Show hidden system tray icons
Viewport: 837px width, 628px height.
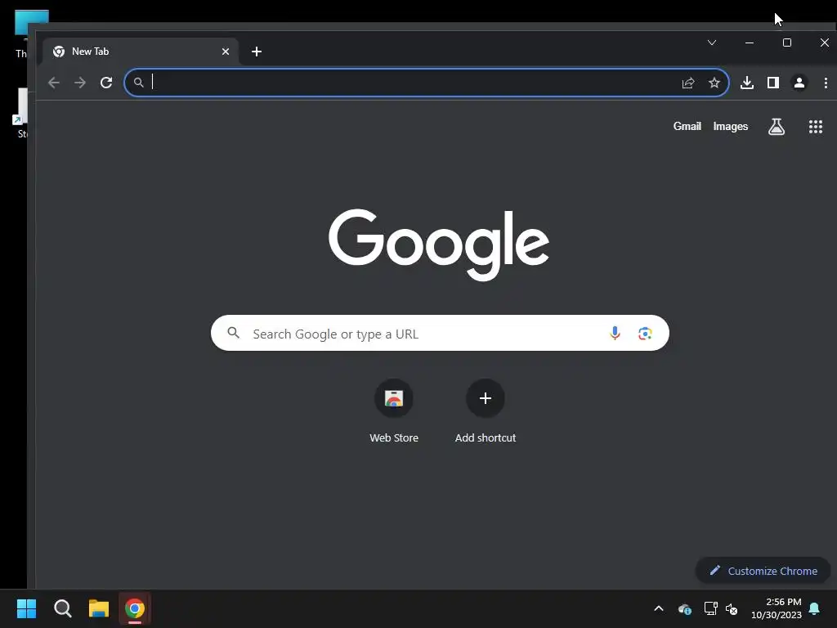click(x=659, y=608)
